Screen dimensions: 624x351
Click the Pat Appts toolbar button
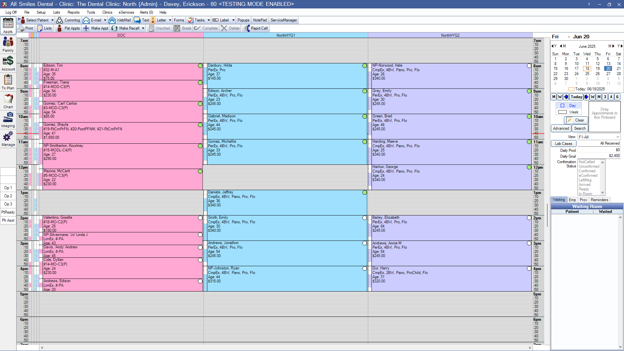point(69,28)
